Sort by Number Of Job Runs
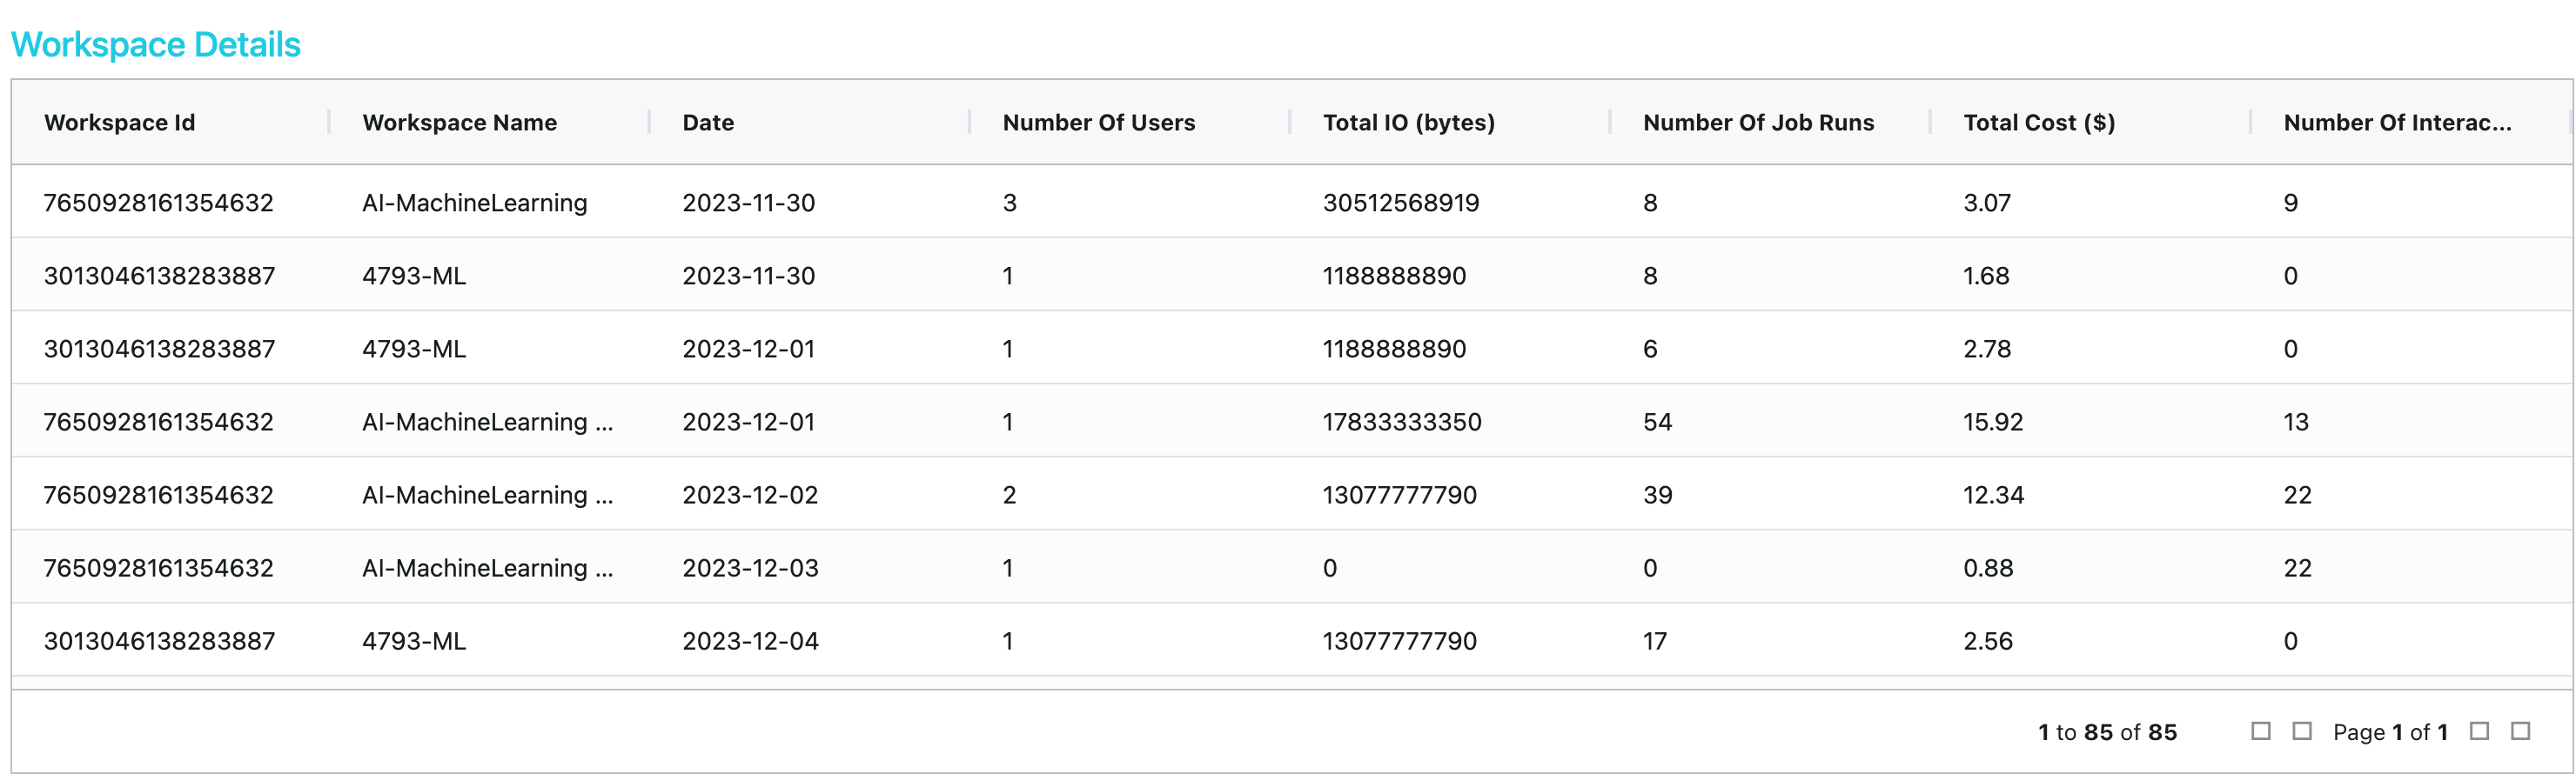 tap(1759, 123)
